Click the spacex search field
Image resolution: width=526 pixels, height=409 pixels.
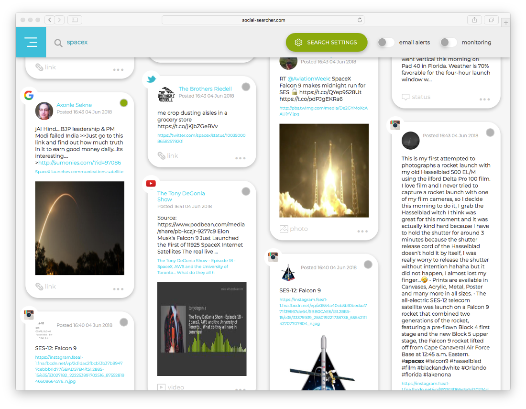pos(77,42)
